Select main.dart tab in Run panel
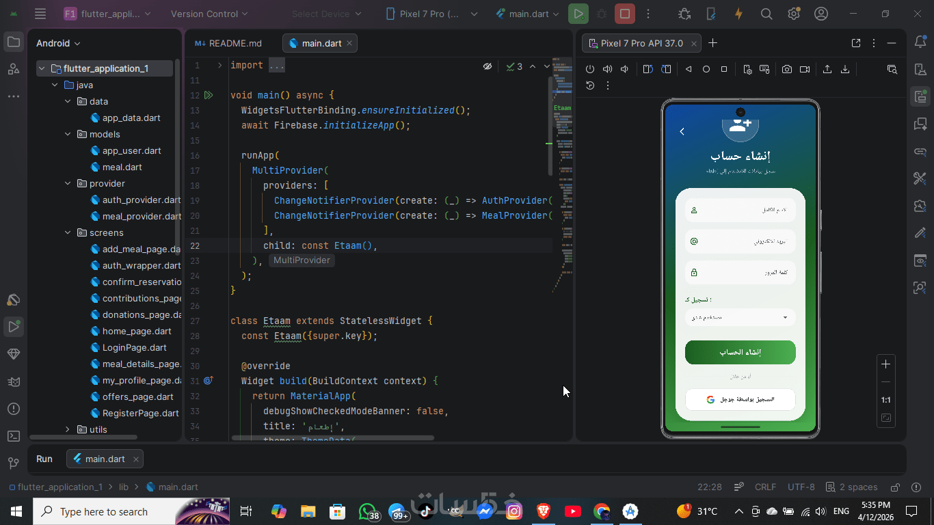The width and height of the screenshot is (934, 525). pos(105,459)
